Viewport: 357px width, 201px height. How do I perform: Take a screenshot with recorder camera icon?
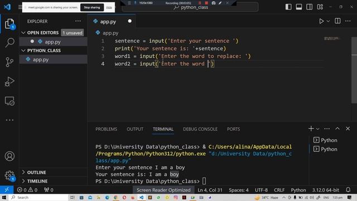tap(213, 3)
